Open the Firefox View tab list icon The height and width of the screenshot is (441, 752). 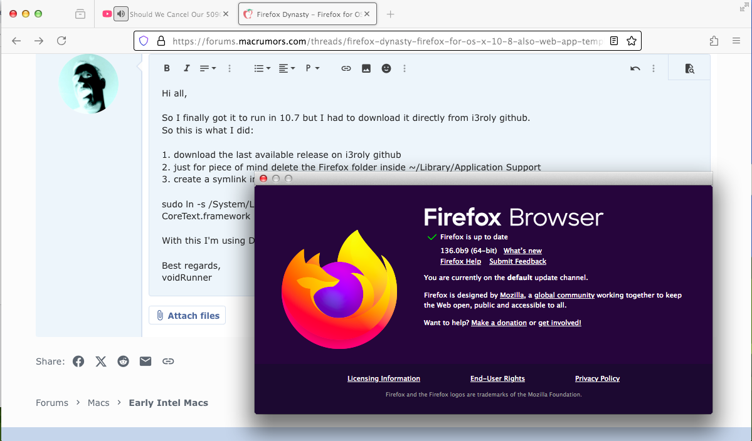80,14
